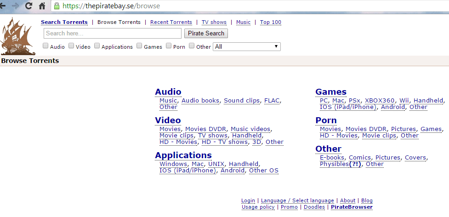The image size is (449, 217).
Task: Browse PSx games subcategory
Action: (x=354, y=101)
